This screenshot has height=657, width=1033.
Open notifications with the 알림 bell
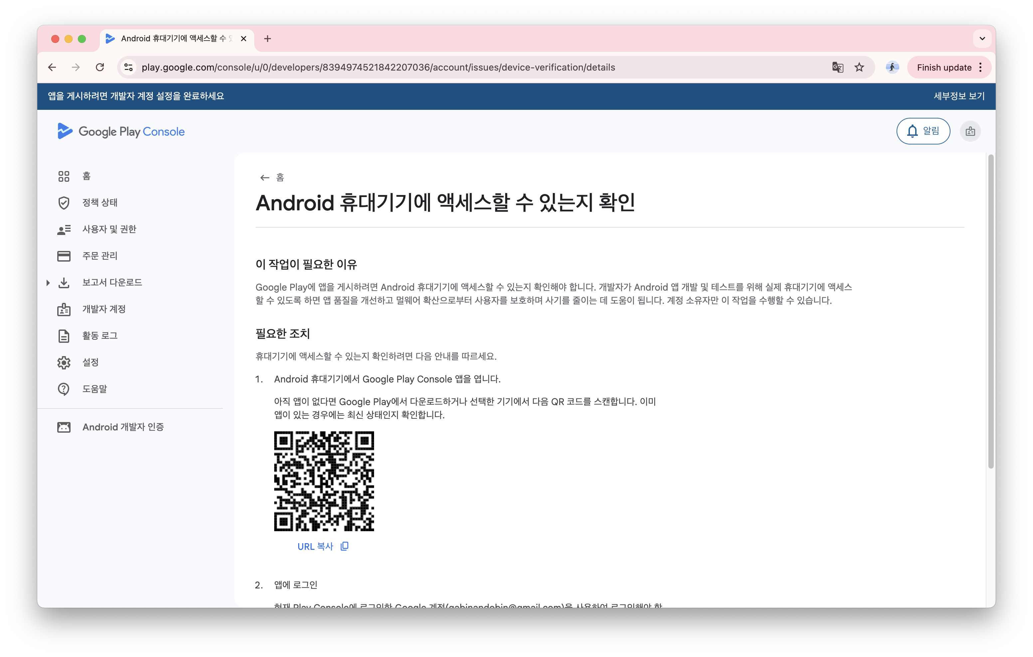pyautogui.click(x=923, y=131)
